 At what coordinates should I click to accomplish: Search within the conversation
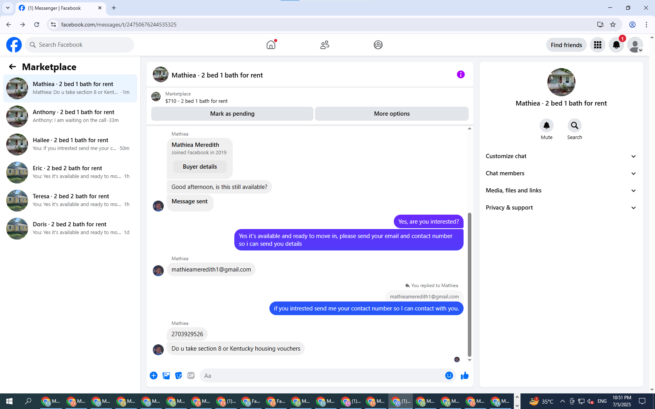575,125
